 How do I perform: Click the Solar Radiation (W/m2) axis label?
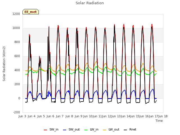click(4, 64)
